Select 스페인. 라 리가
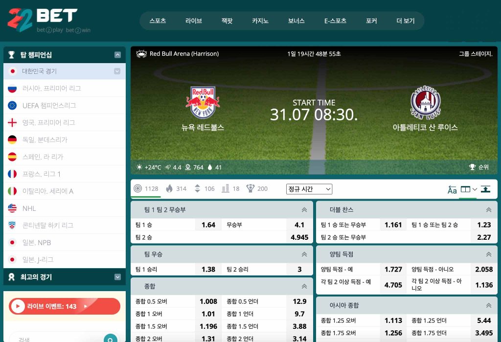Screen dimensions: 501x342 [x=65, y=157]
